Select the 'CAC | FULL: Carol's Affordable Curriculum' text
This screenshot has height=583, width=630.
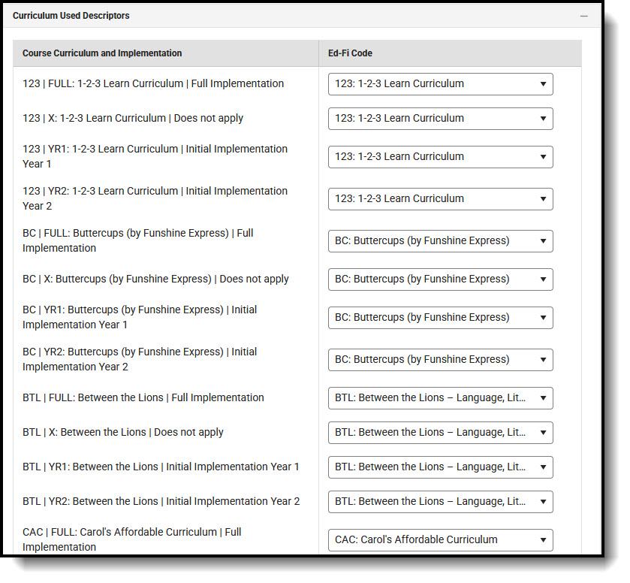[x=132, y=539]
